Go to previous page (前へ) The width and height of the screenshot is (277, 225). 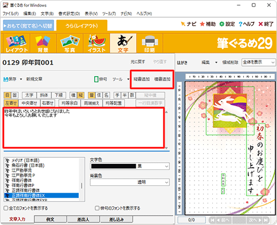223,220
